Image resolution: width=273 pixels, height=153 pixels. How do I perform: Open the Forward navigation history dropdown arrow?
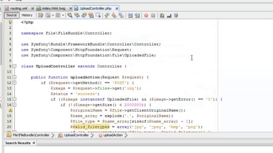pos(63,15)
